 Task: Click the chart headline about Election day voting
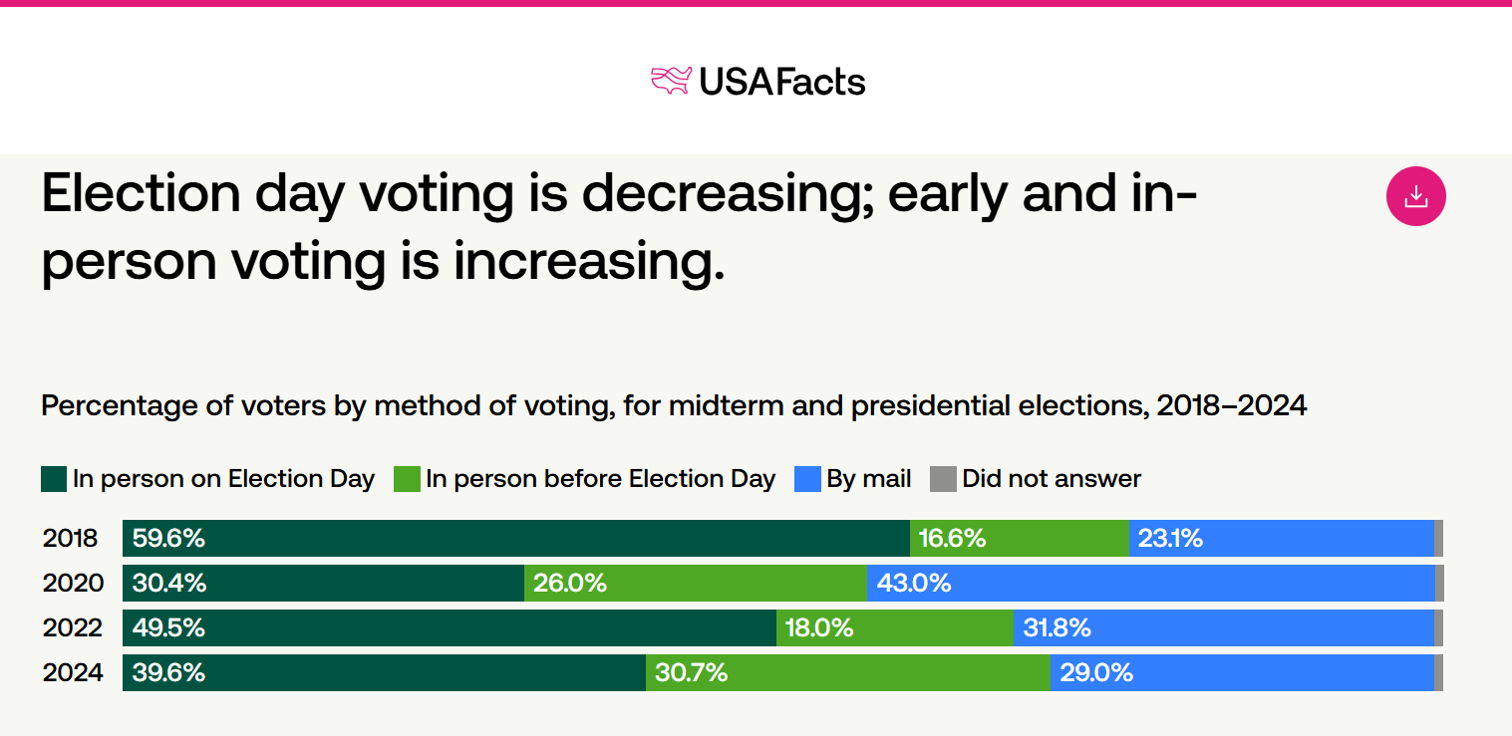tap(618, 227)
